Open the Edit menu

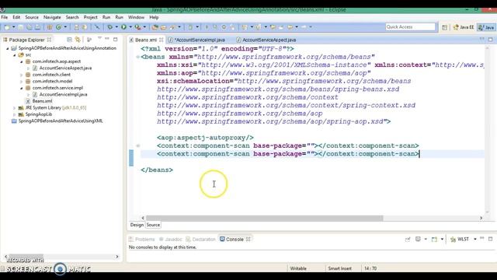point(16,17)
